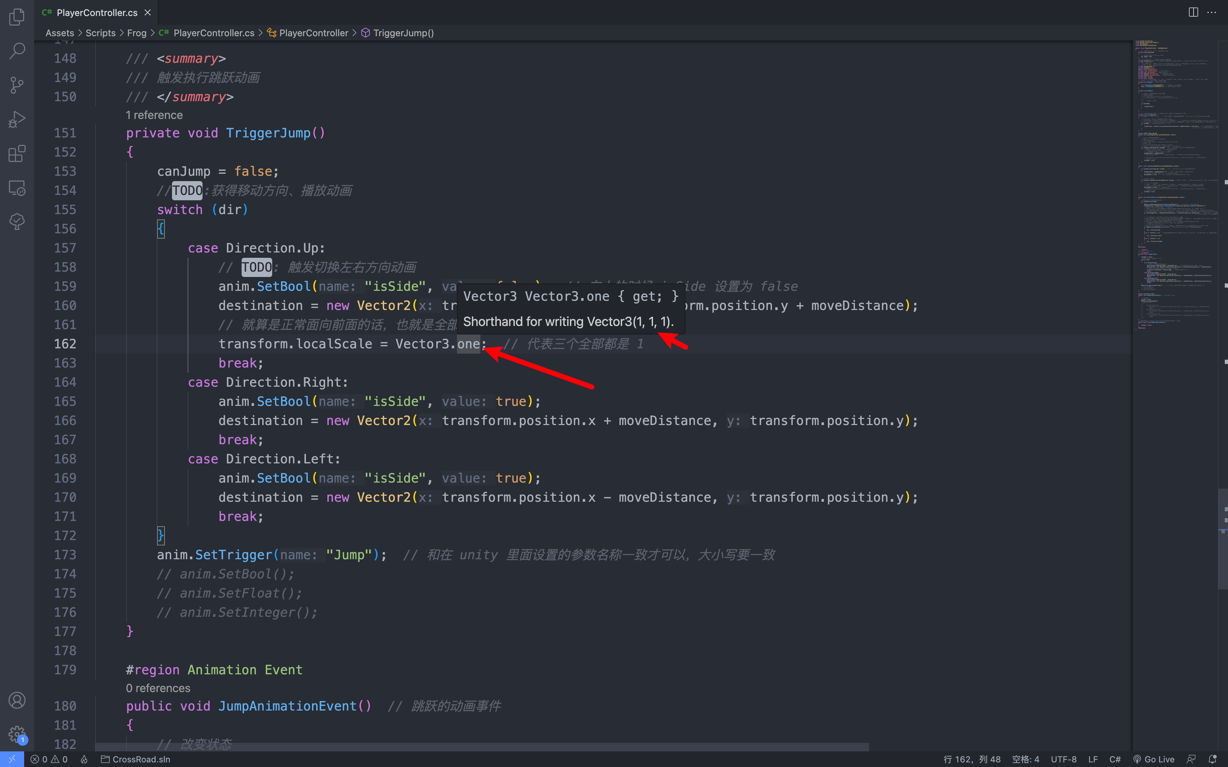Click JumpAnimationEvent method name on line 180

pos(288,706)
